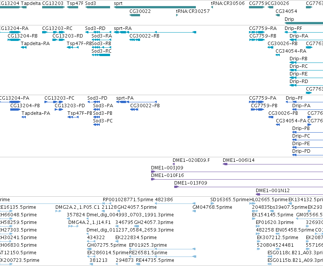Select the sprt-PA protein label
This screenshot has height=266, width=323.
[125, 98]
